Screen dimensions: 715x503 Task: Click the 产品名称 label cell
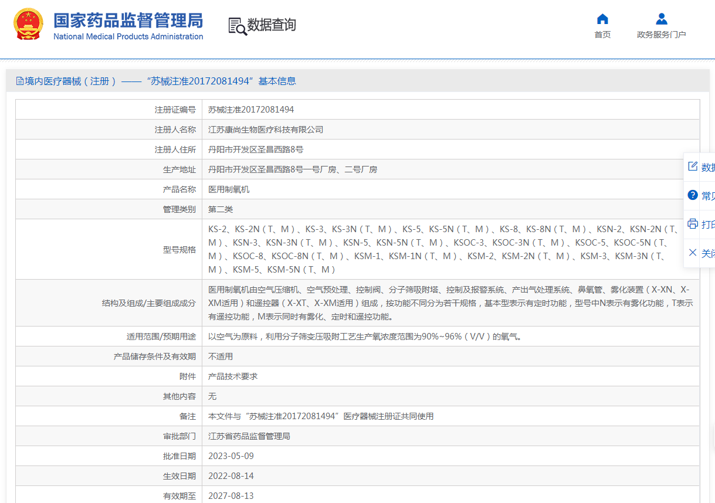[109, 189]
